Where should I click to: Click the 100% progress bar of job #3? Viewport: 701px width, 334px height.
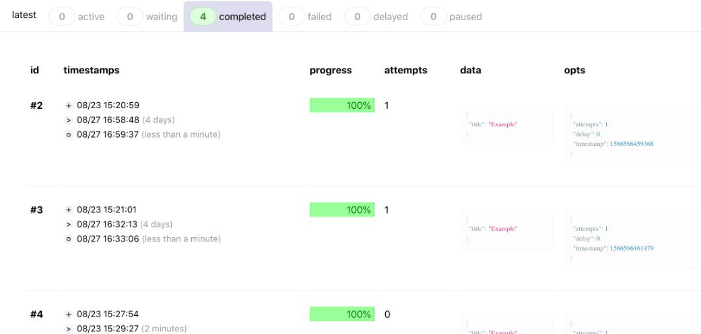click(342, 210)
